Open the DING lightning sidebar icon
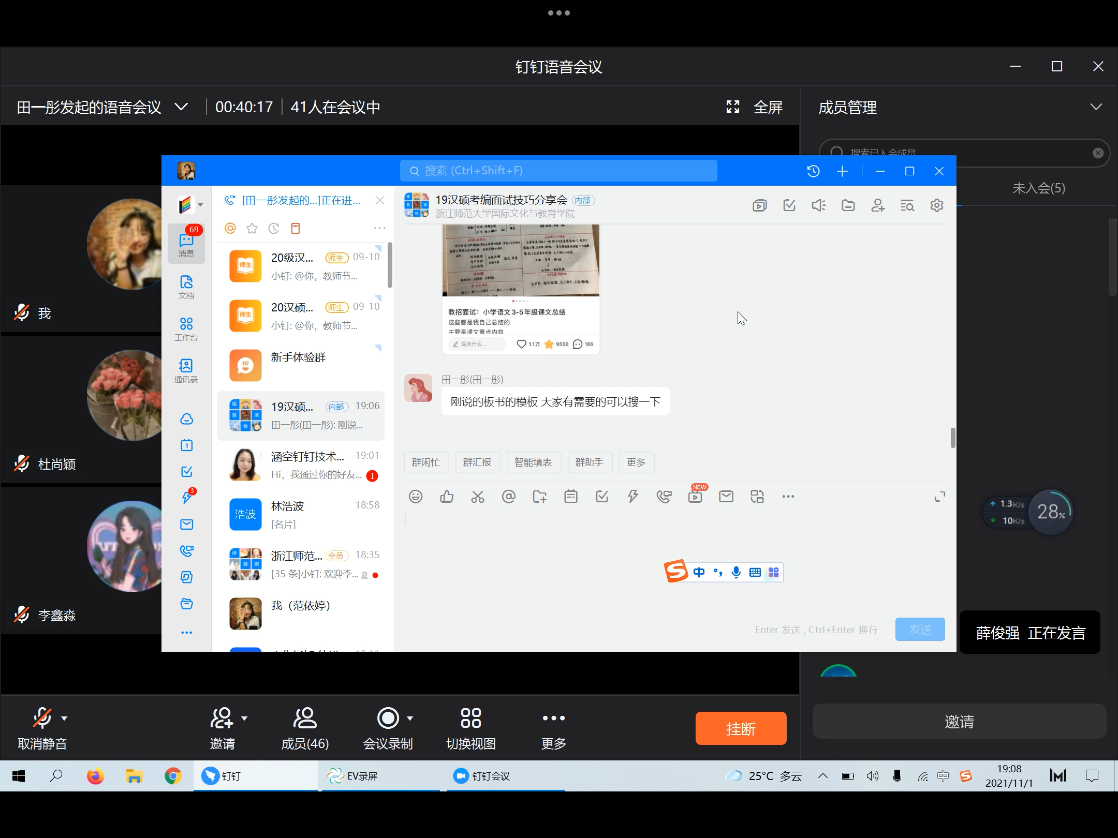1118x838 pixels. point(186,497)
